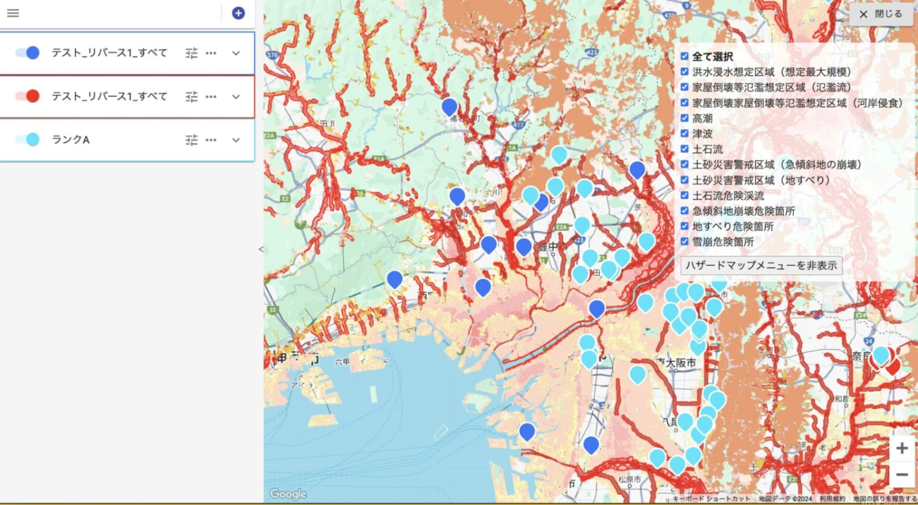The height and width of the screenshot is (505, 918).
Task: Open filter settings for ランクA layer
Action: (191, 140)
